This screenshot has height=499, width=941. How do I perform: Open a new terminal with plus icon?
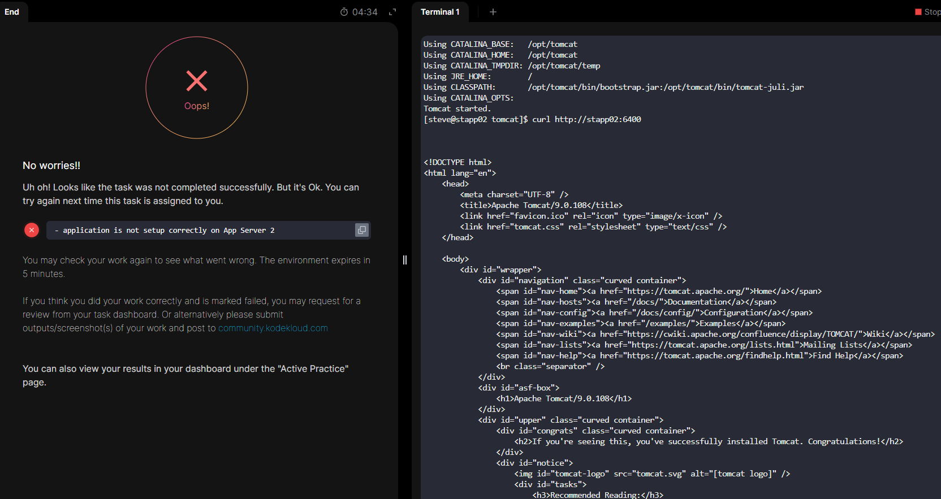(x=493, y=12)
